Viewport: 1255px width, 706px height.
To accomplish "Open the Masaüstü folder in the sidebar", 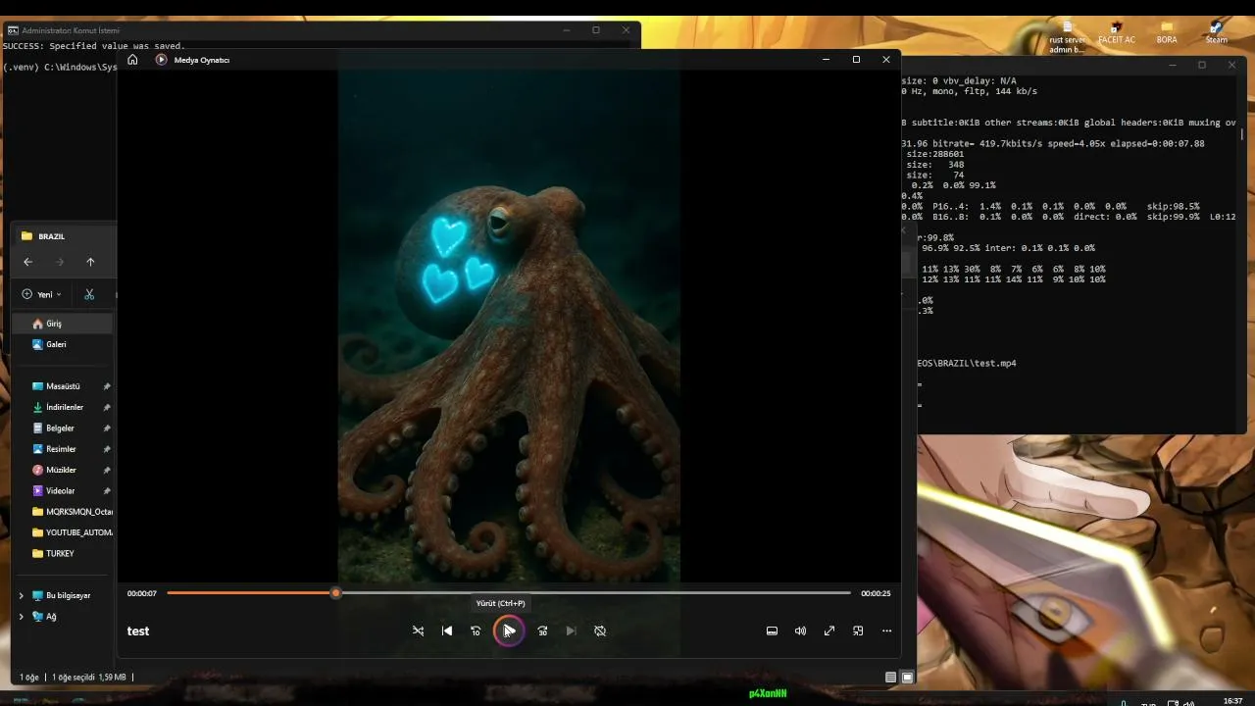I will (x=64, y=386).
